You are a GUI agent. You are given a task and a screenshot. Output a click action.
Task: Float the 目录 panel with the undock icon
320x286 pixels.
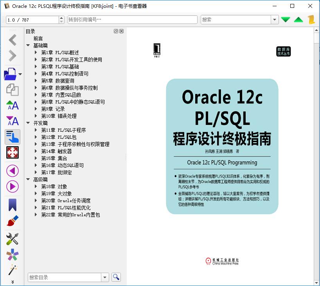coord(116,31)
